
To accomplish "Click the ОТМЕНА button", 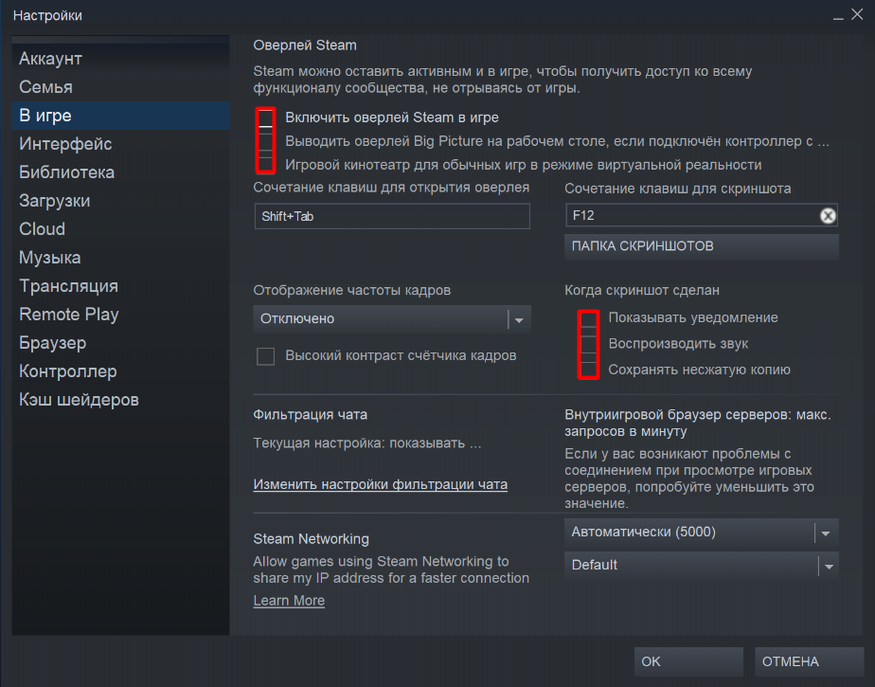I will pos(809,661).
